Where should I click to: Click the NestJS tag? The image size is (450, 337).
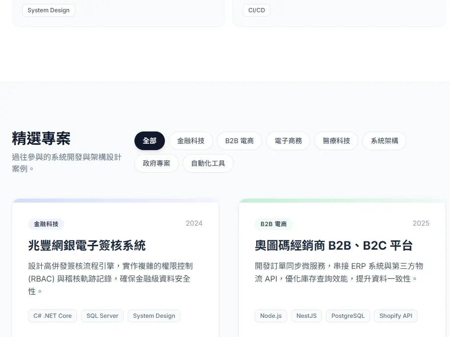pyautogui.click(x=306, y=316)
